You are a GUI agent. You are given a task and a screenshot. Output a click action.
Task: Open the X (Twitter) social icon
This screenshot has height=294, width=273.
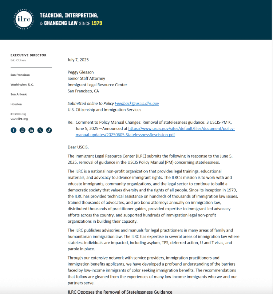(40, 130)
